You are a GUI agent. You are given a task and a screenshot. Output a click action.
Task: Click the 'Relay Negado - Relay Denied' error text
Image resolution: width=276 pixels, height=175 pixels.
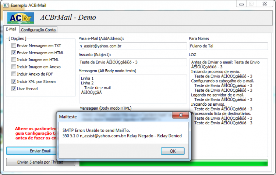coord(154,136)
